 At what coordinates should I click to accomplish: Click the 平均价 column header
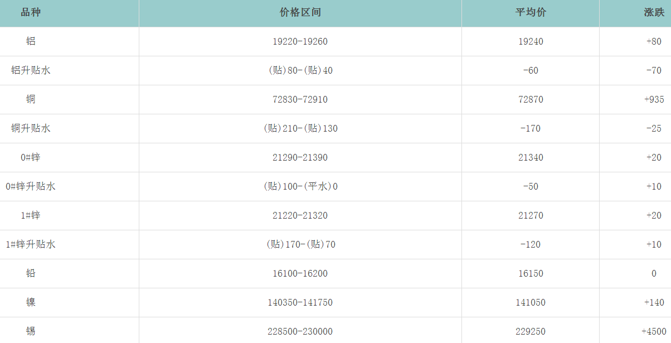pyautogui.click(x=531, y=13)
